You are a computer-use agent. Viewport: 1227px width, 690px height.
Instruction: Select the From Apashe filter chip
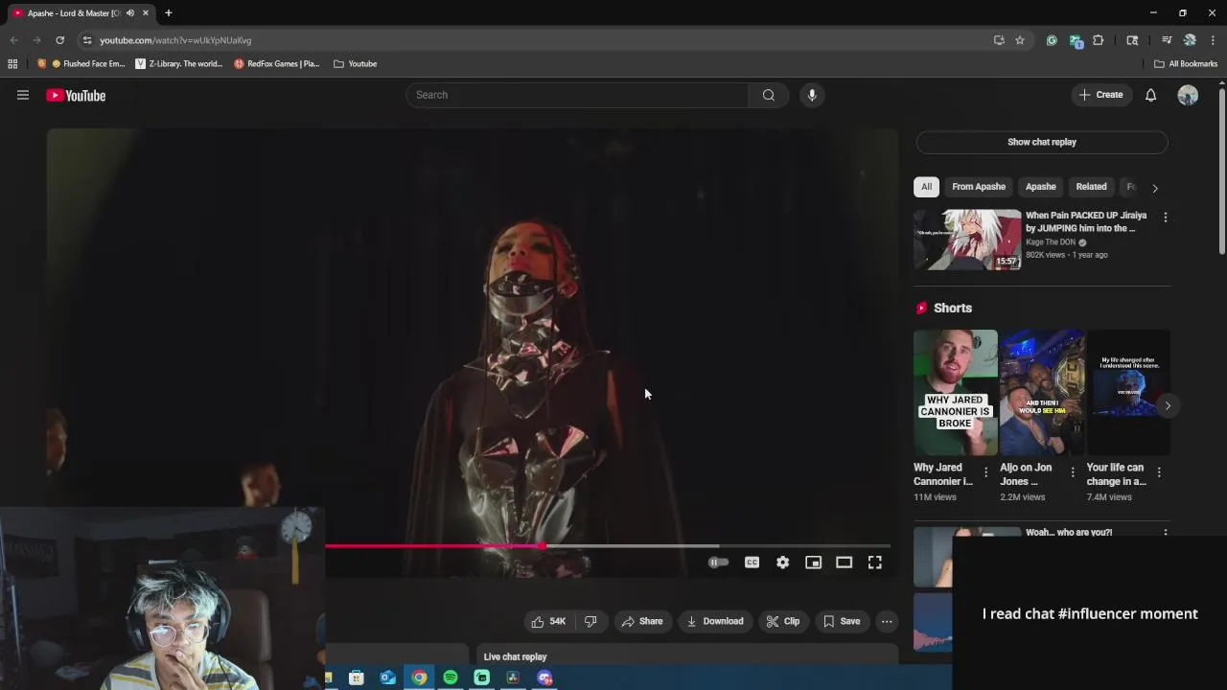(x=979, y=187)
